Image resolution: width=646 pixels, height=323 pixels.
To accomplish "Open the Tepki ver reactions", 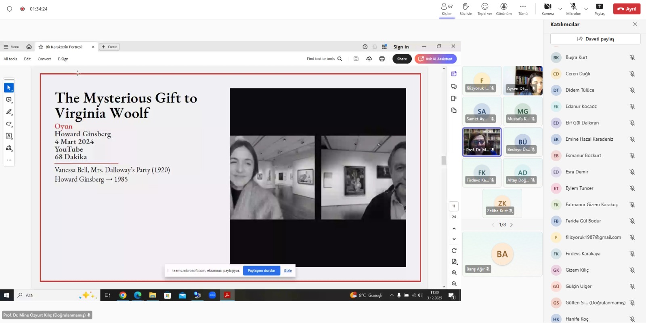I will click(484, 9).
